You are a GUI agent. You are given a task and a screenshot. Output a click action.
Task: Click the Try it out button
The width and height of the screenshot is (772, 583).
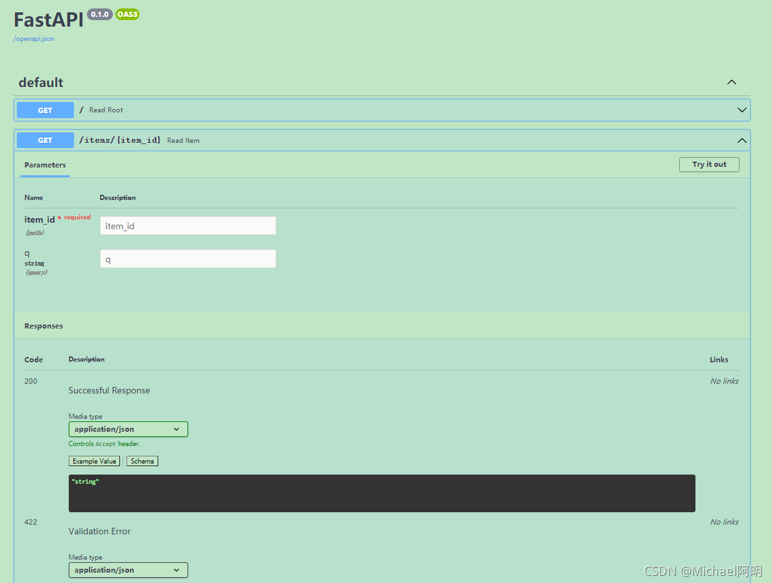tap(709, 165)
